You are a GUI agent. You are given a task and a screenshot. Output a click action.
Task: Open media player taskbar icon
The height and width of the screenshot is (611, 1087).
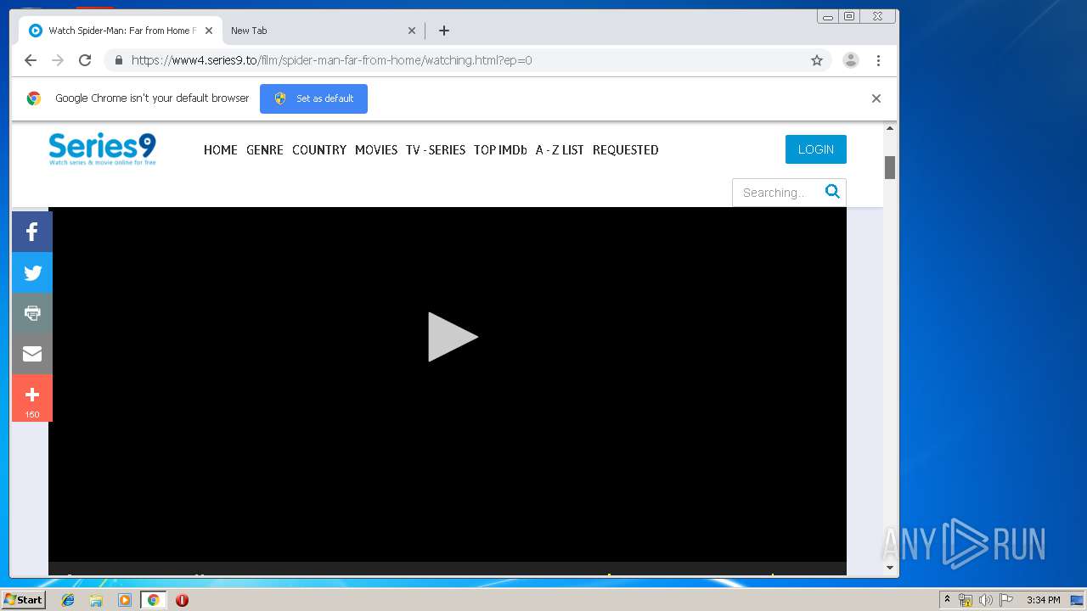[125, 600]
